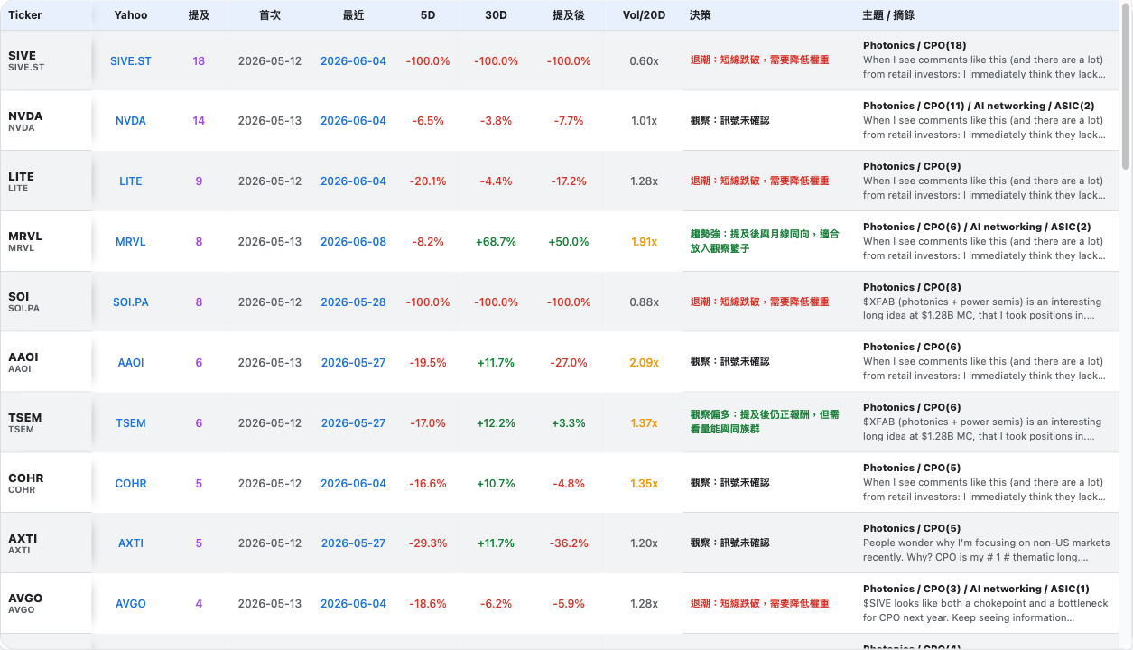Click the -36.2% post-mention value for AXTI

(569, 543)
